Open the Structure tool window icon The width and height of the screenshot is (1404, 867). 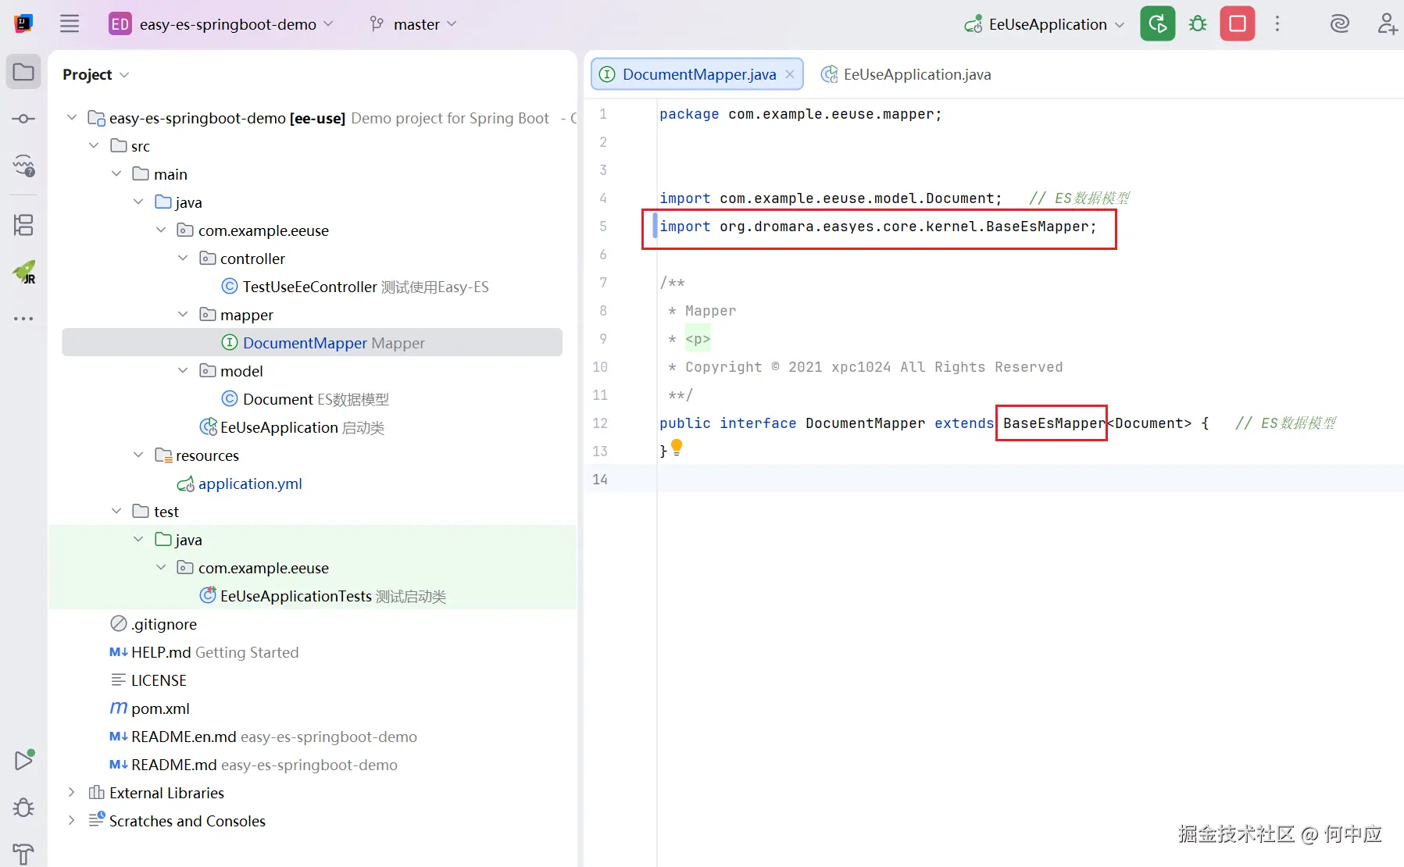[x=23, y=226]
